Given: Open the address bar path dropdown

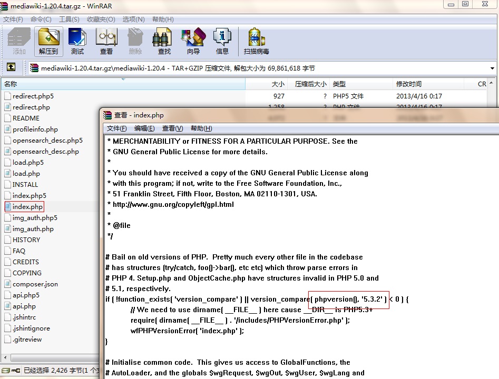Looking at the screenshot, I should pos(492,68).
